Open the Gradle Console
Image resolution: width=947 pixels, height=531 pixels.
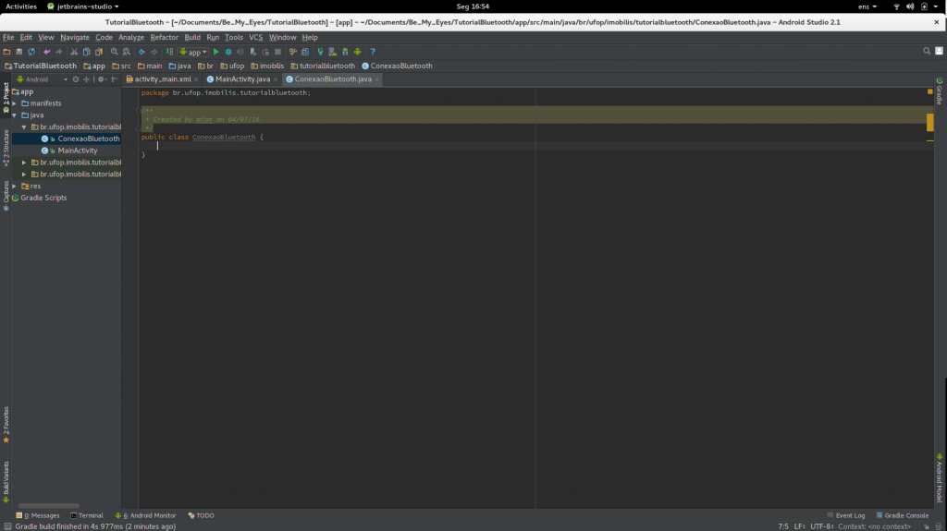[903, 515]
